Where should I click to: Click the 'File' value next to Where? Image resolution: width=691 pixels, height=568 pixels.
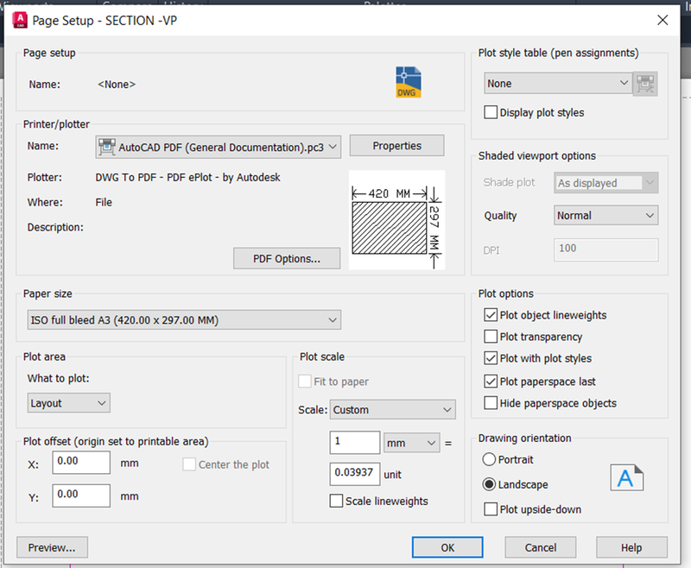point(104,202)
